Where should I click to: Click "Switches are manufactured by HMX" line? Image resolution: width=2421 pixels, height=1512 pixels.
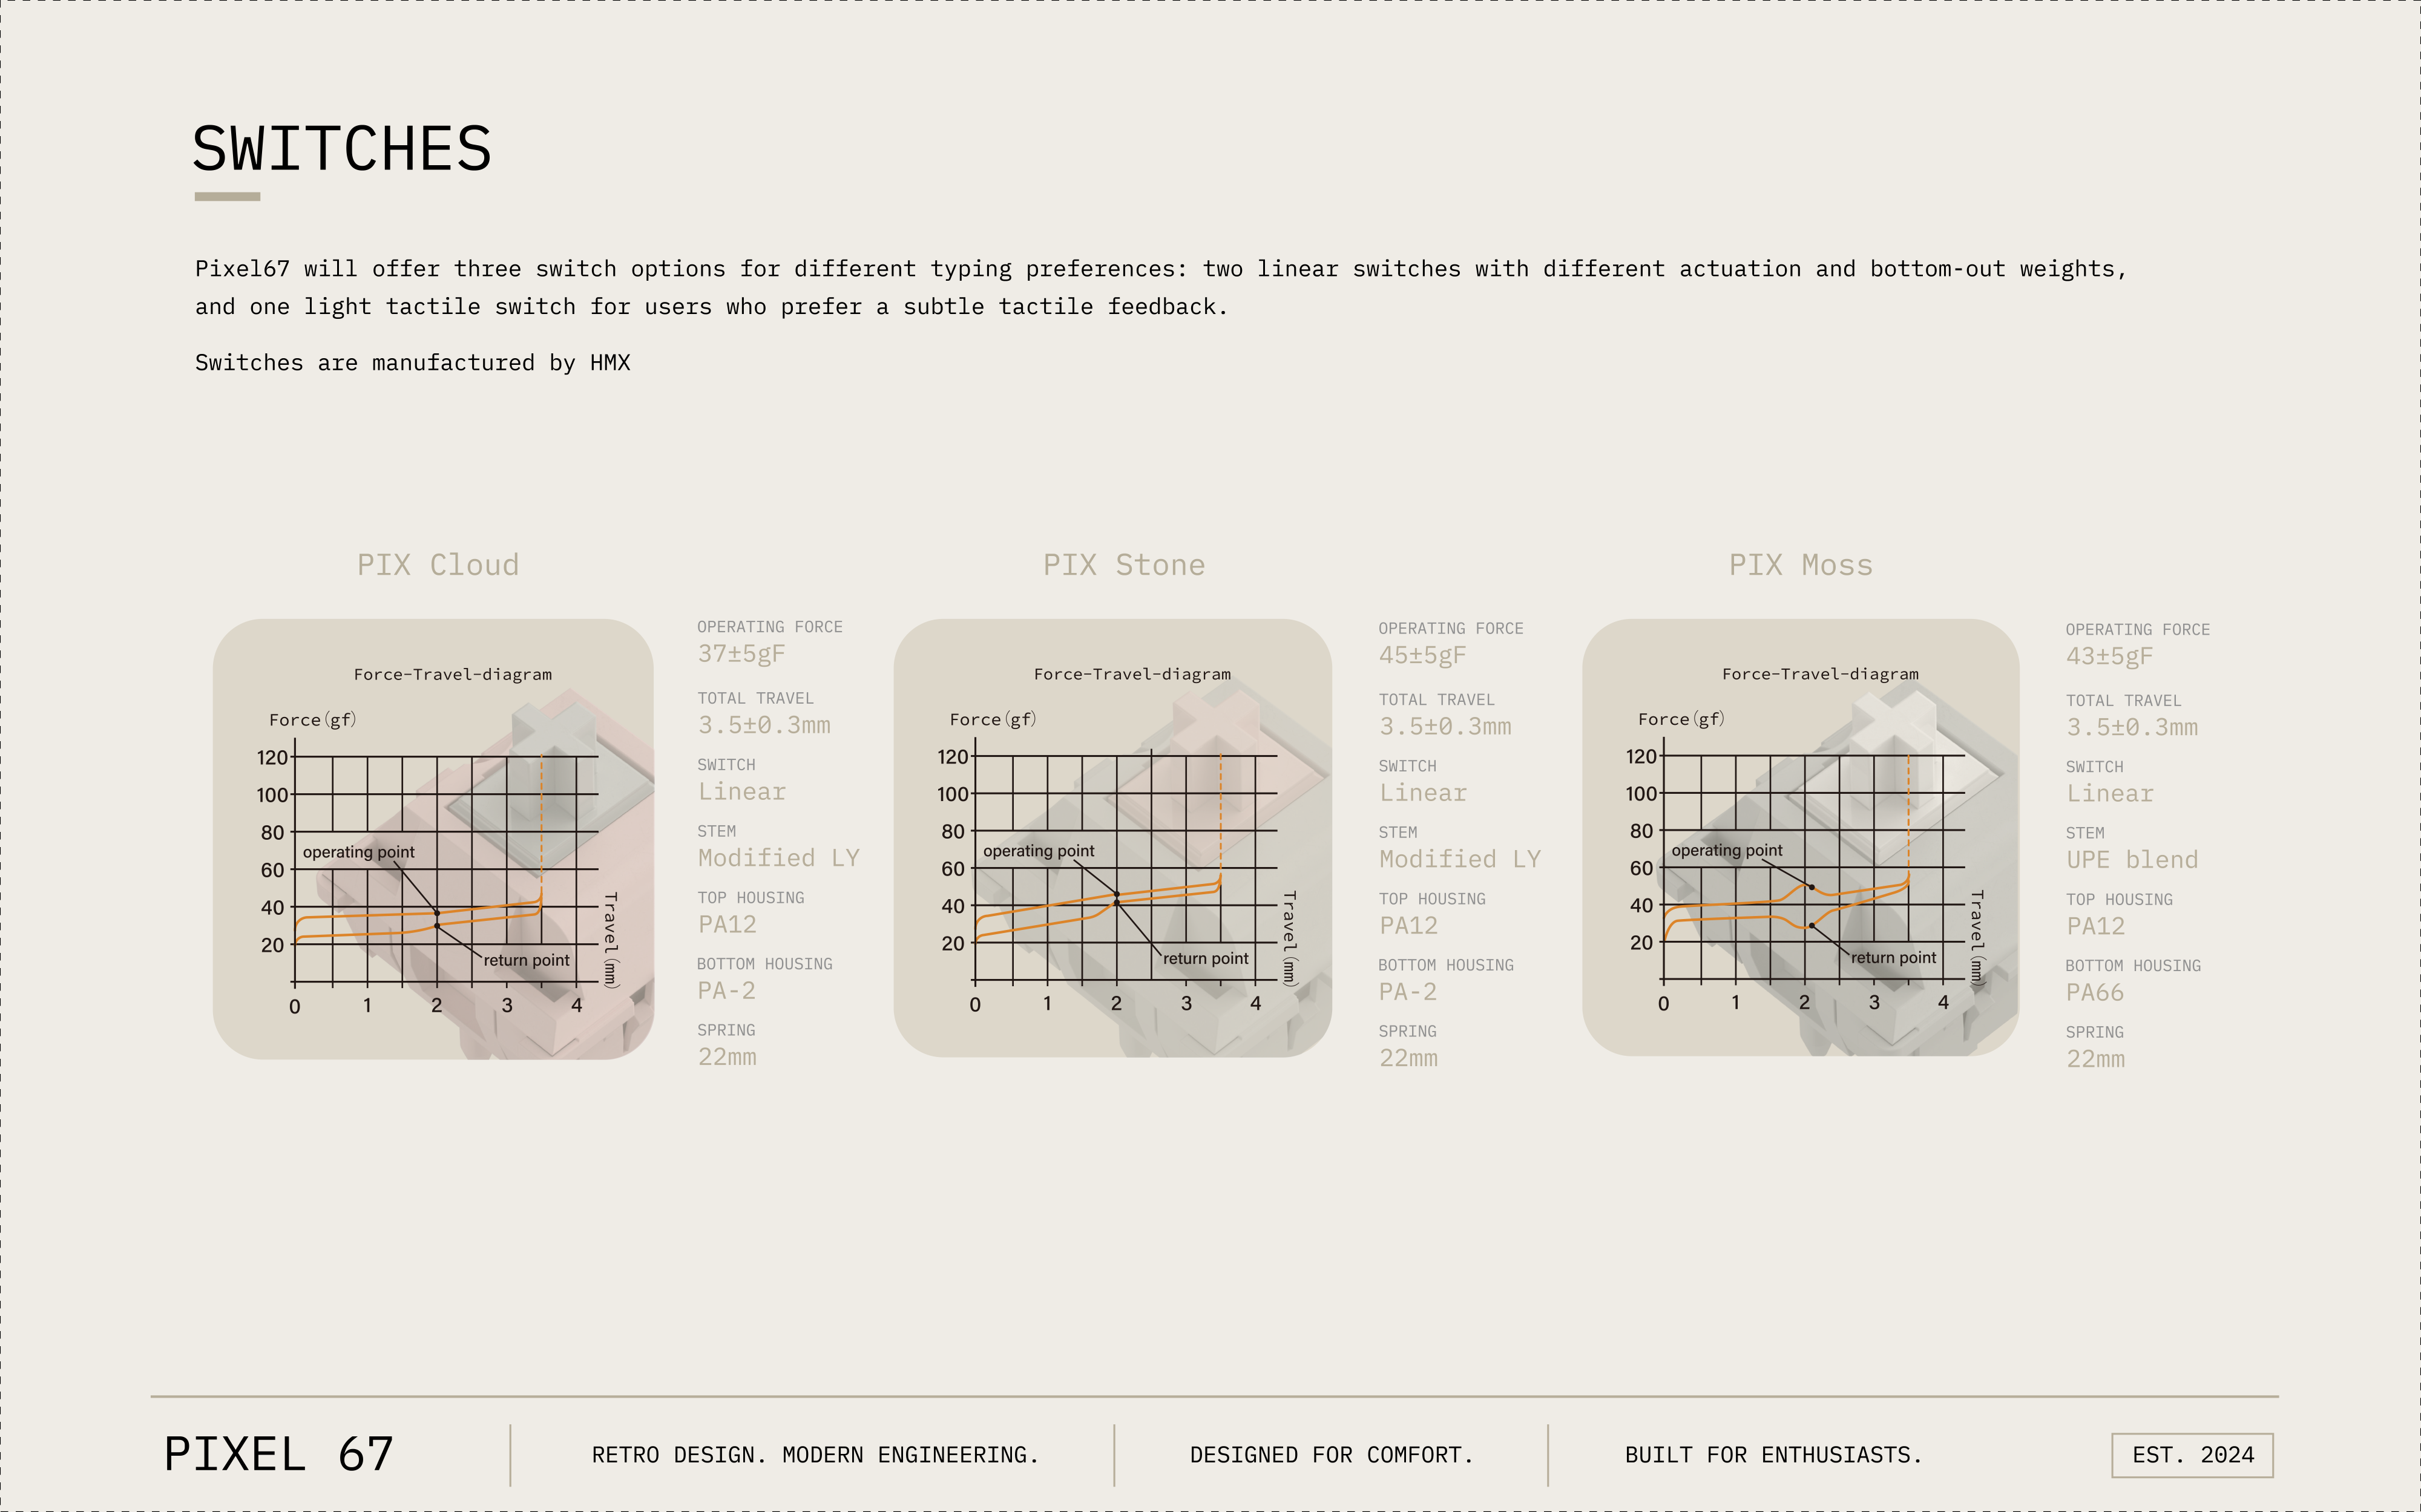(x=412, y=363)
